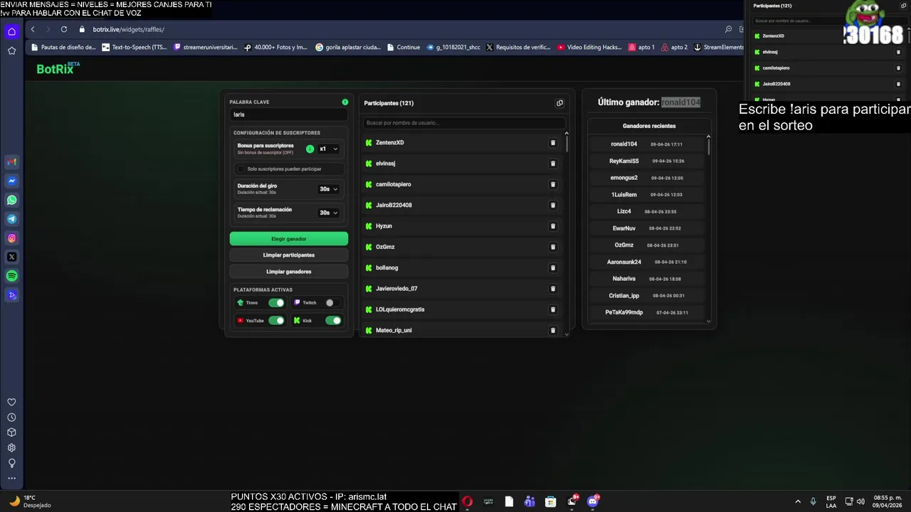Disable the Kick platform switch
911x512 pixels.
coord(333,321)
